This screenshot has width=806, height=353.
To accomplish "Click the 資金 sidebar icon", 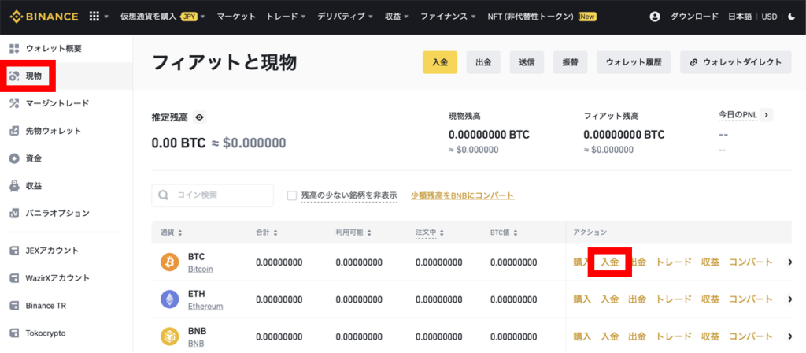I will [x=14, y=158].
